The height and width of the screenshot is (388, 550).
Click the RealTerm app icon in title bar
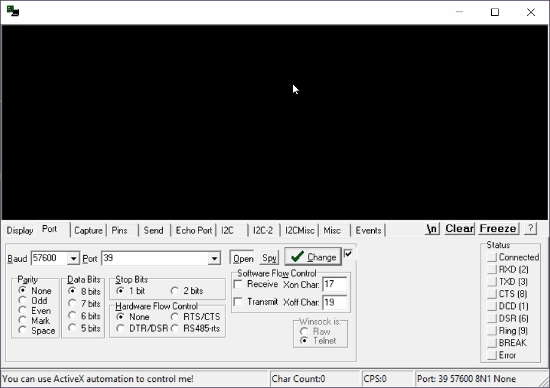tap(12, 12)
